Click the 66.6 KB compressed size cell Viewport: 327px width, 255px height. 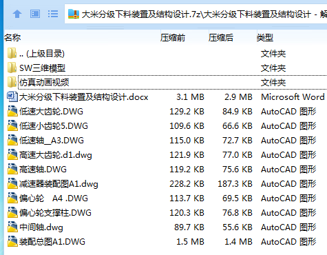tap(238, 126)
